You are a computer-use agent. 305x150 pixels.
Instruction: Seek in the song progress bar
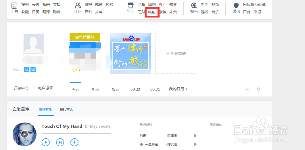[76, 134]
